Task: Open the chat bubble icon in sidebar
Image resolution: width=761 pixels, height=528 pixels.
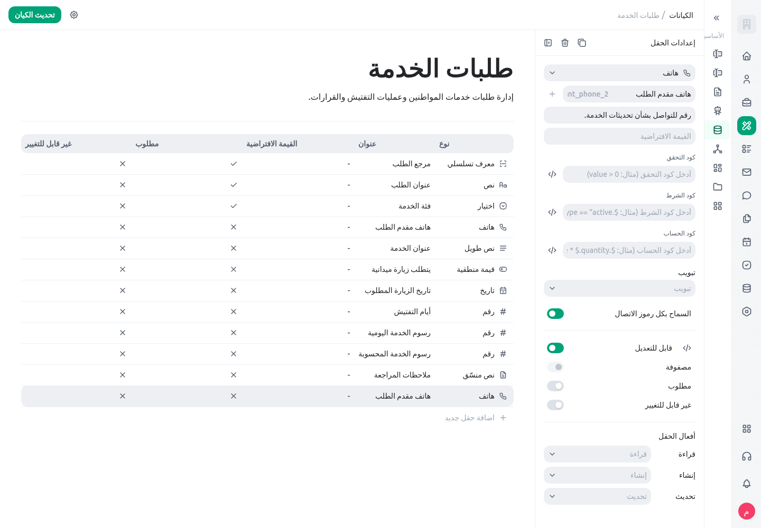Action: pyautogui.click(x=747, y=195)
